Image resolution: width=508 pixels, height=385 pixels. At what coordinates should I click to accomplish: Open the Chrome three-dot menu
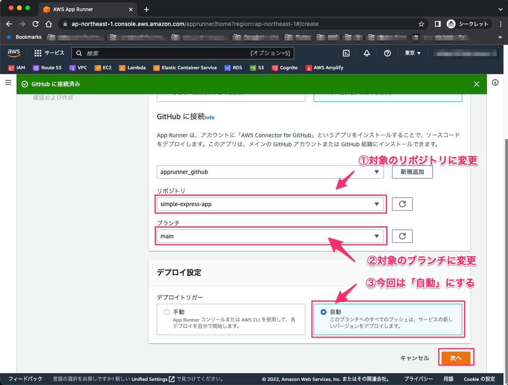pos(500,24)
